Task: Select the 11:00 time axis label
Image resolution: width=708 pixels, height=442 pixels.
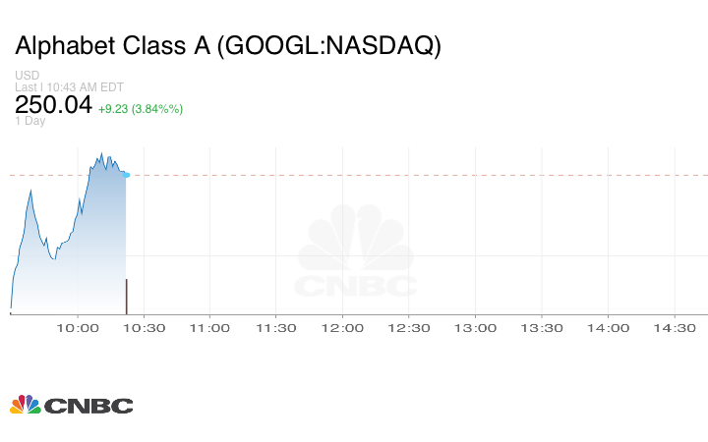Action: click(209, 328)
